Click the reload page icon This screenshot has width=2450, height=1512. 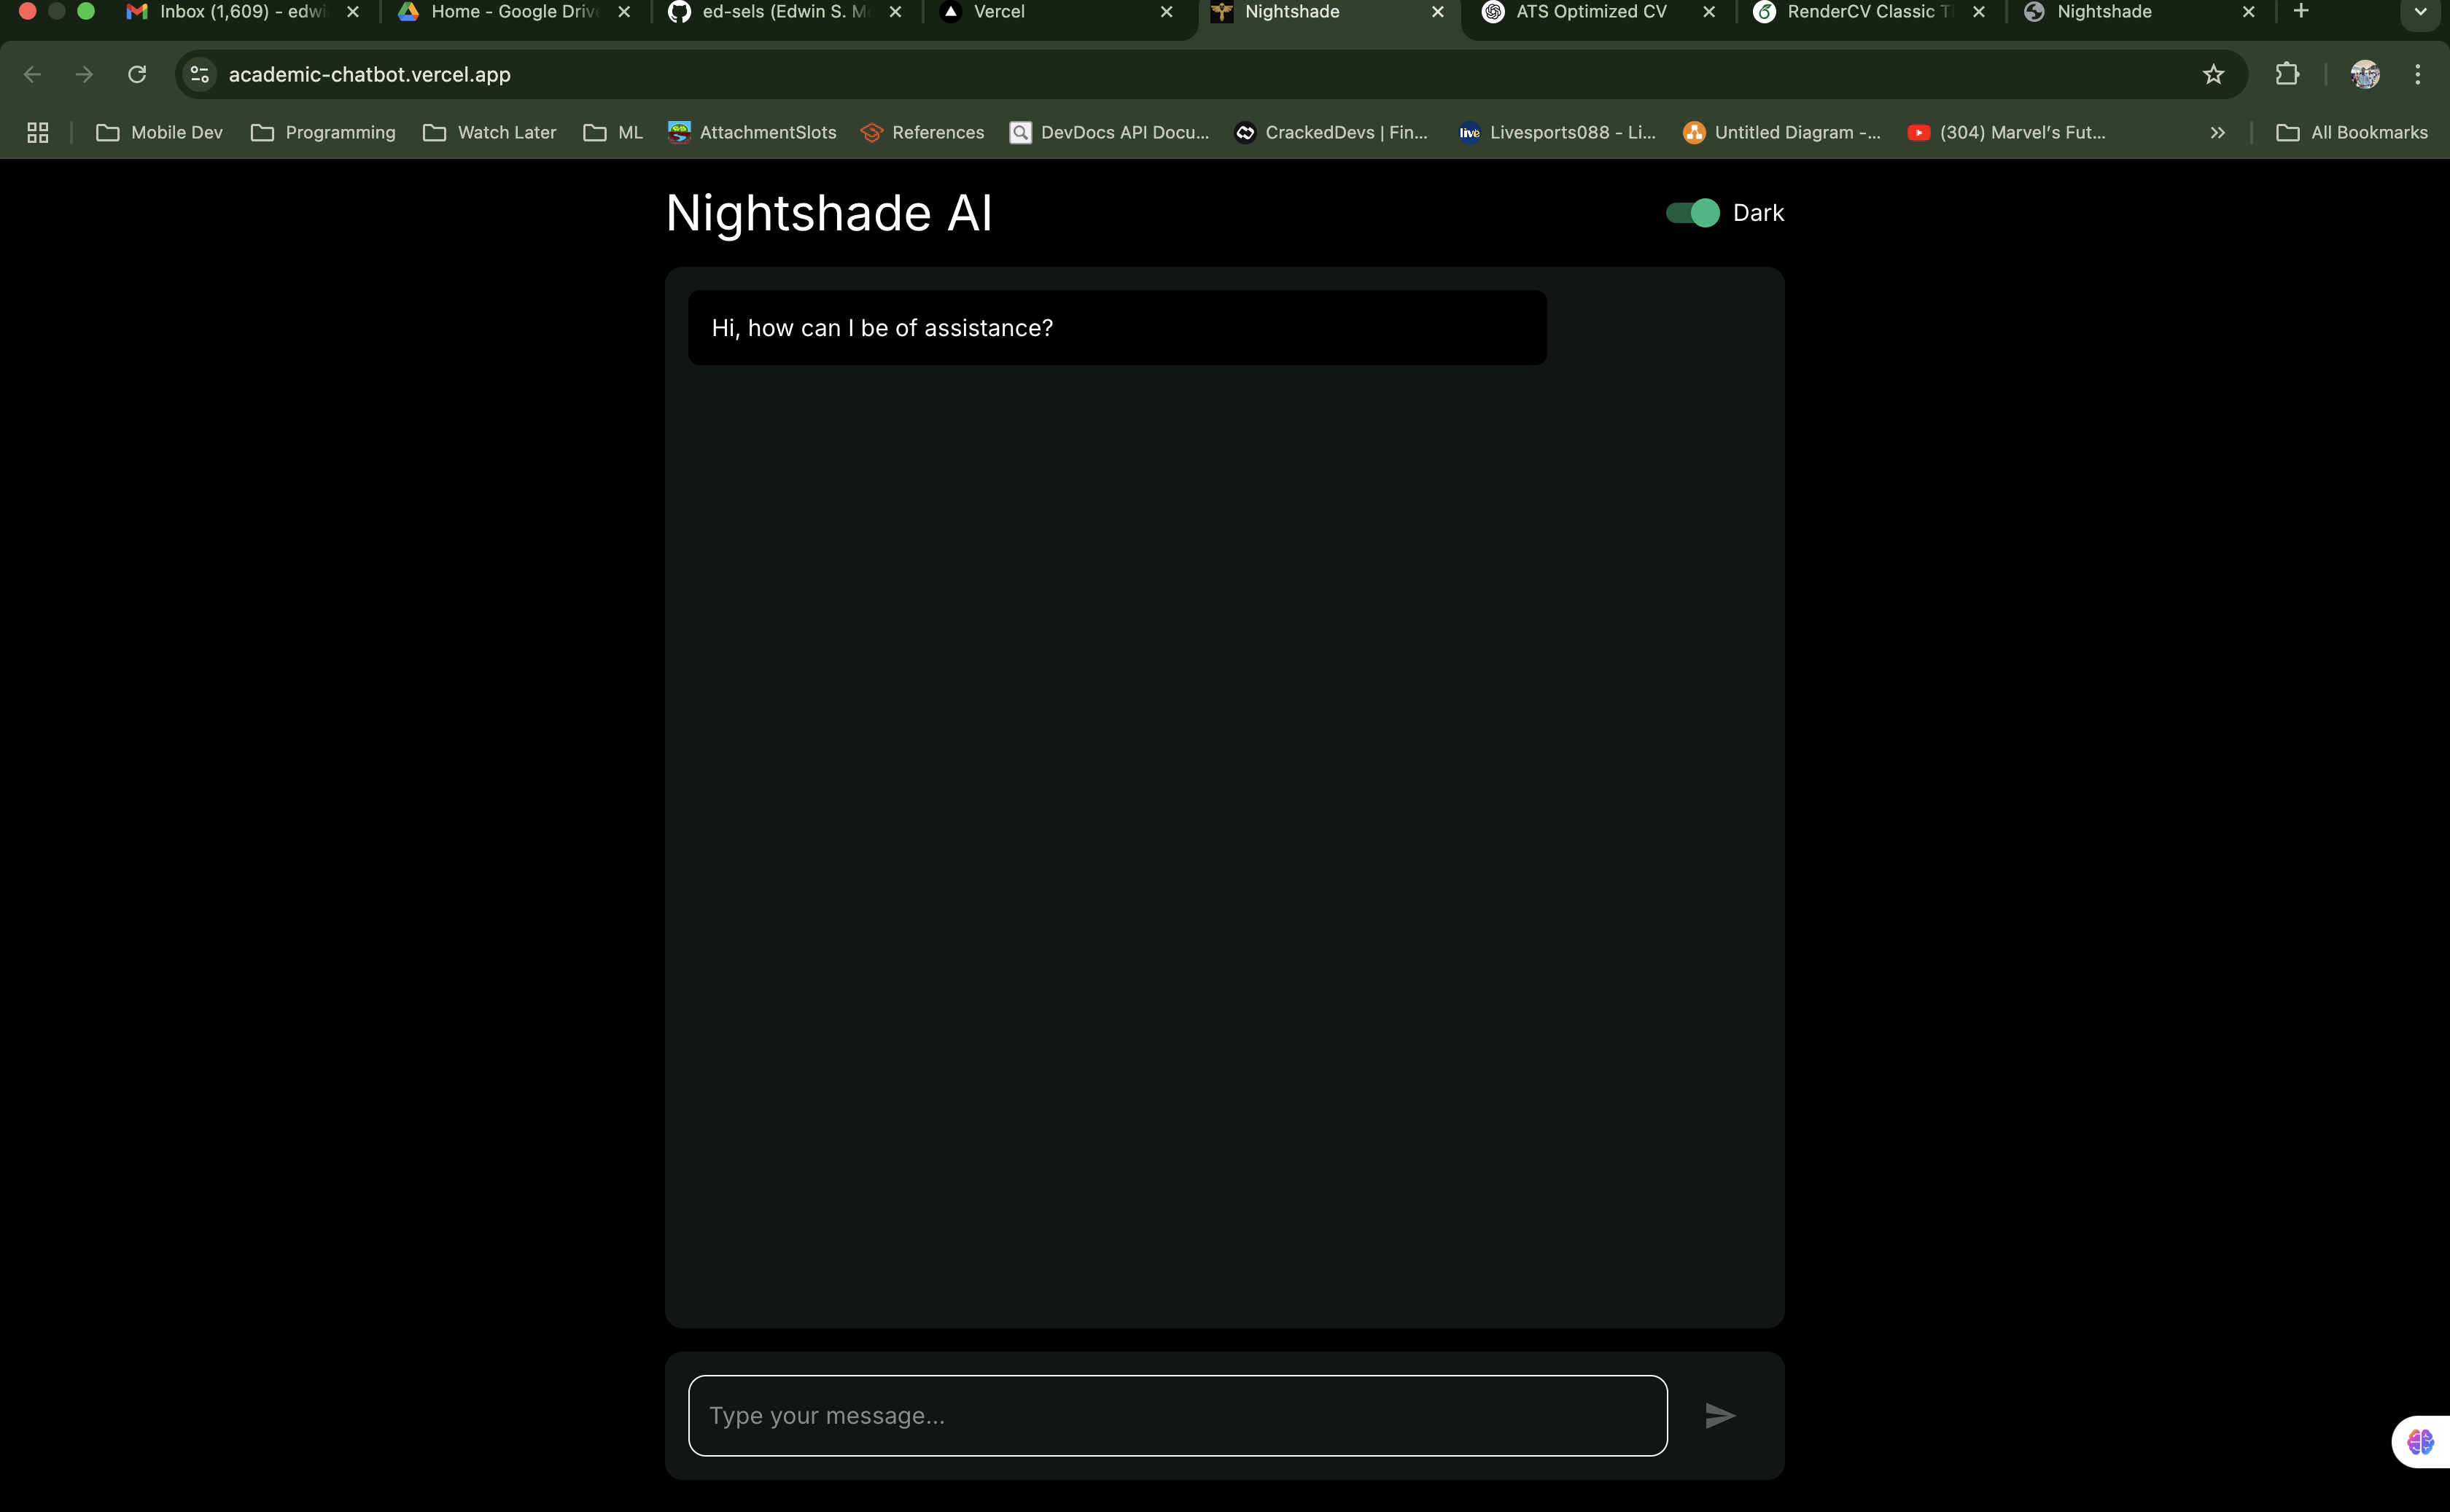pos(137,74)
